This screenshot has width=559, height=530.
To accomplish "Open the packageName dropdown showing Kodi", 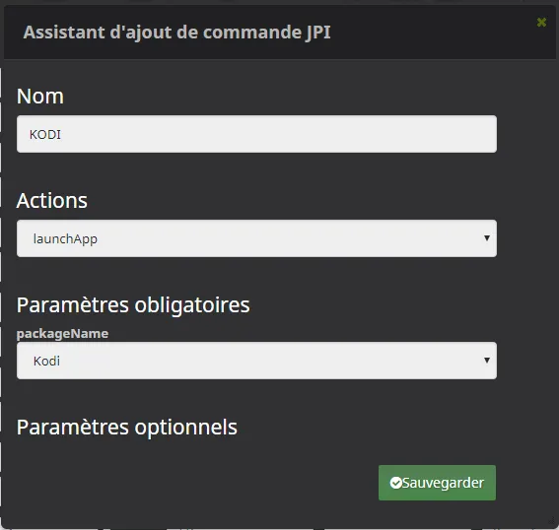I will click(x=256, y=361).
